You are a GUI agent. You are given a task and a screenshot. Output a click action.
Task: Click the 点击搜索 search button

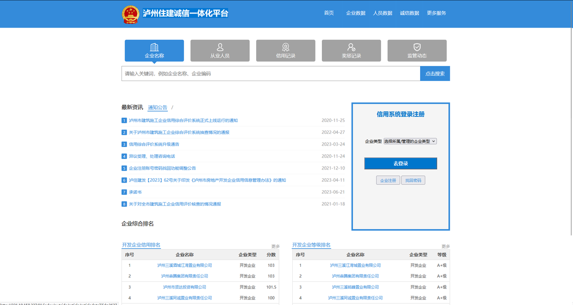[x=435, y=74]
